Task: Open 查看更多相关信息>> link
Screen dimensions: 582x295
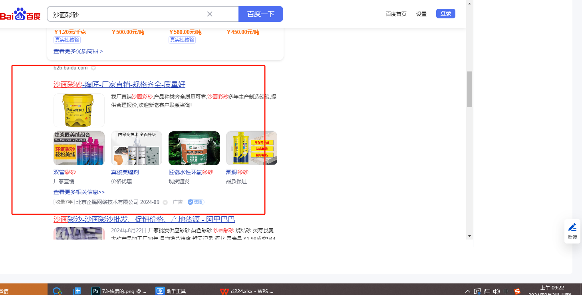Action: point(79,192)
